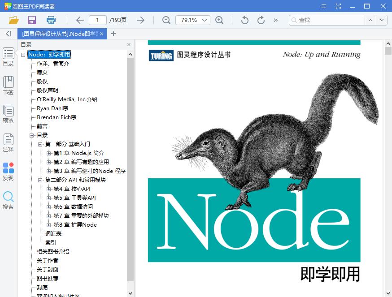Expand 第4 章 核心API
The image size is (392, 297).
click(48, 189)
